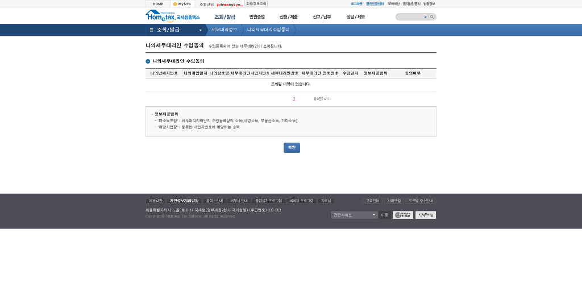Click the 조회된 내역이 없습니다 message
Image resolution: width=582 pixels, height=283 pixels.
point(291,84)
